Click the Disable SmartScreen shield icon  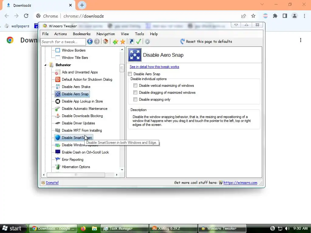(57, 138)
